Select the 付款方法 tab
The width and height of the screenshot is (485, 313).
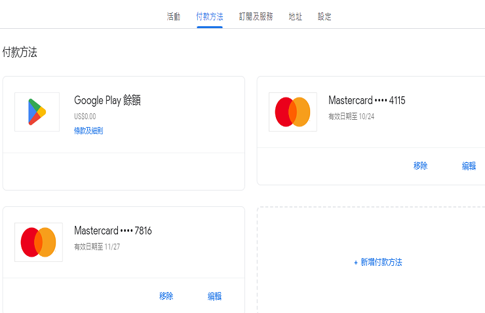pos(210,16)
